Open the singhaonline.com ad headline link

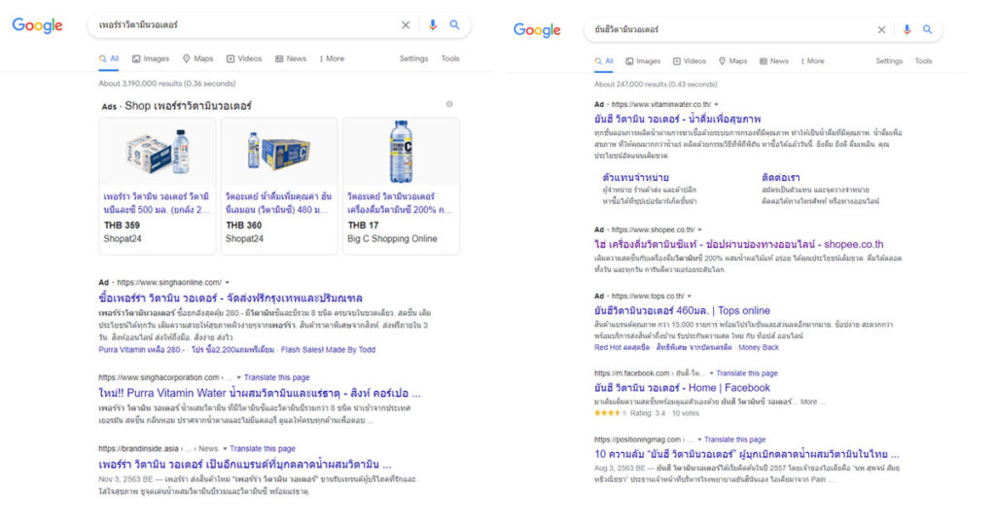231,298
